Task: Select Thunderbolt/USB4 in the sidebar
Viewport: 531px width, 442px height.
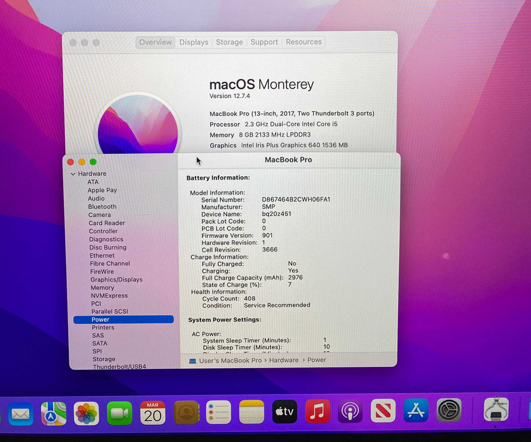Action: click(119, 366)
